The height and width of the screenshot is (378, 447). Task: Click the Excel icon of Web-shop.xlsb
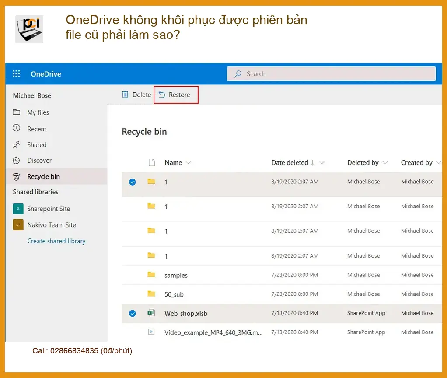151,313
